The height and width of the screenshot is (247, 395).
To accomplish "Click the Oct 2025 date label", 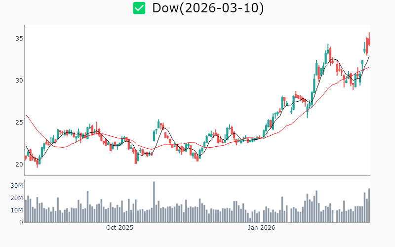I will (x=119, y=228).
